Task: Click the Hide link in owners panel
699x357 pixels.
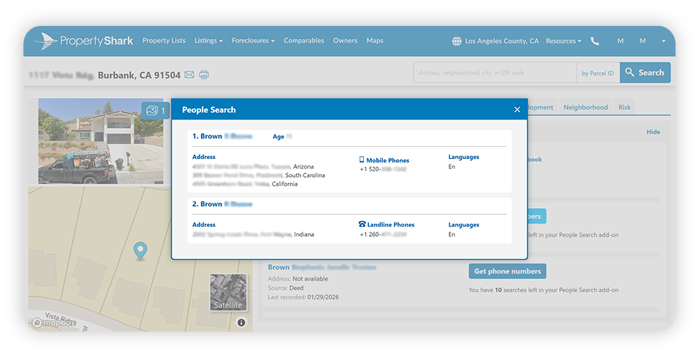Action: (x=653, y=132)
